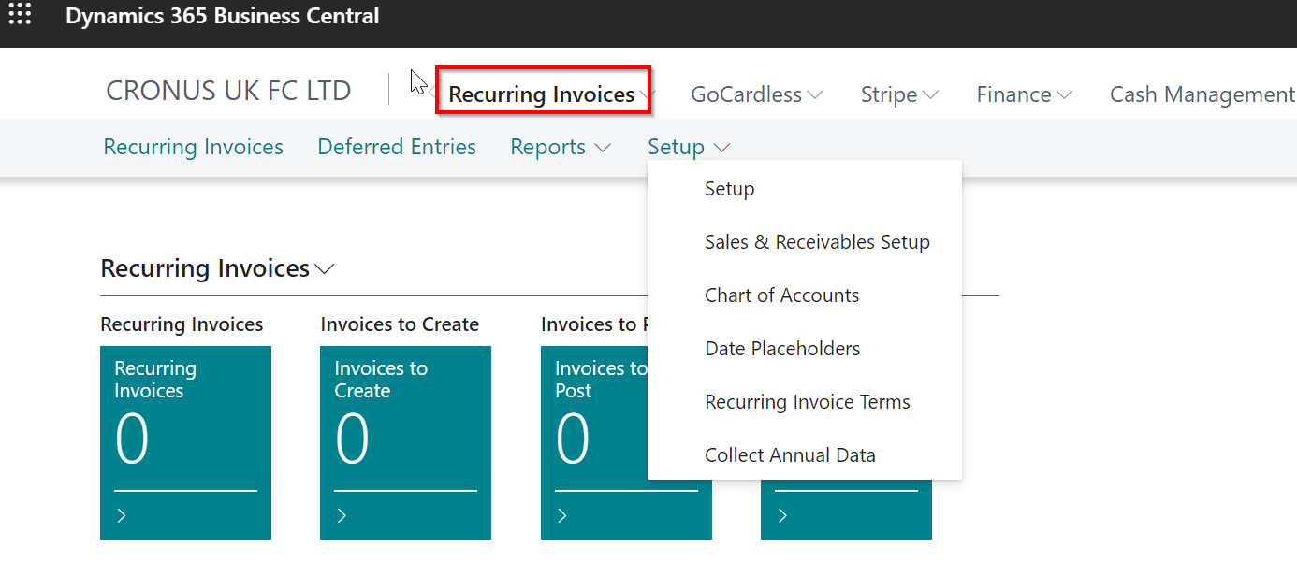Click Dynamics 365 Business Central title
Screen dimensions: 1297x562
[223, 16]
